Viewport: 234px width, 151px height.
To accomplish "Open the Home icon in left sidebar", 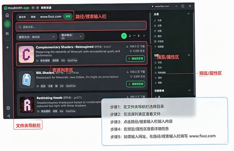I will pyautogui.click(x=7, y=15).
